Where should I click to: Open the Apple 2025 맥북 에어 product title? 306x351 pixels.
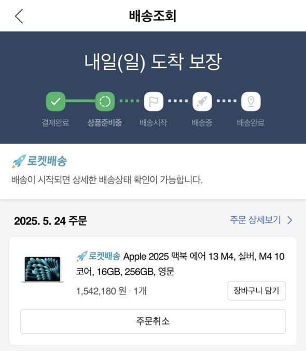tap(180, 264)
